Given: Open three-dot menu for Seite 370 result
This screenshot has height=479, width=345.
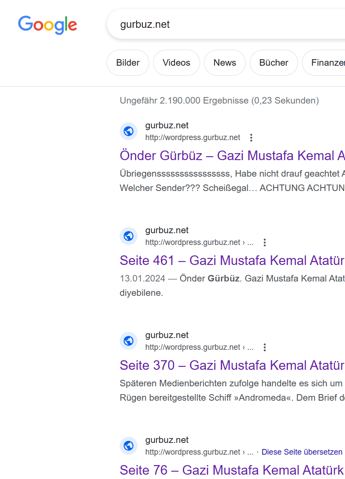Looking at the screenshot, I should point(265,347).
